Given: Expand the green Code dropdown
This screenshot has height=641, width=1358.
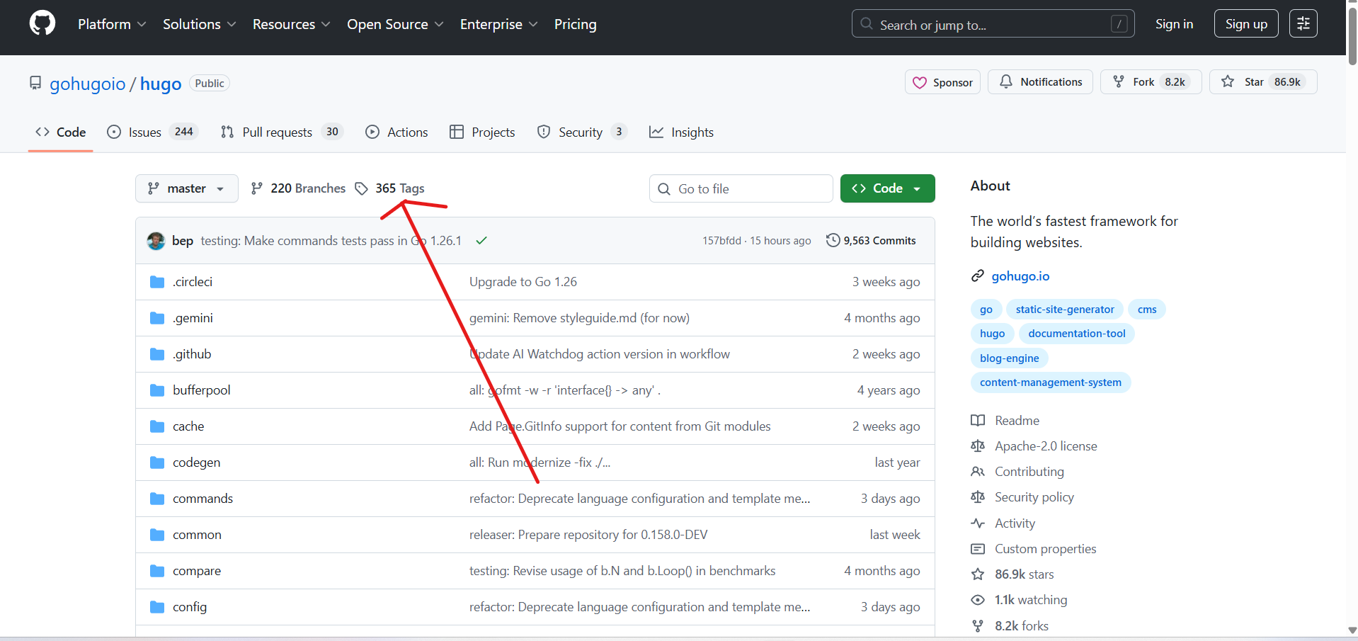Looking at the screenshot, I should 887,188.
